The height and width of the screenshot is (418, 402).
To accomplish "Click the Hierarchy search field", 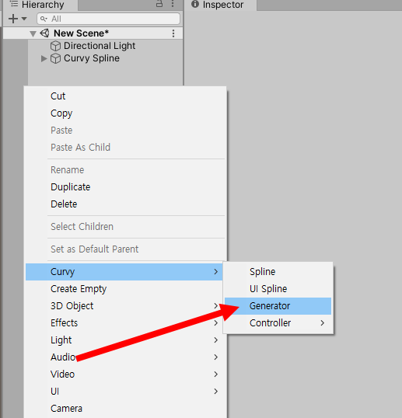I will [108, 19].
